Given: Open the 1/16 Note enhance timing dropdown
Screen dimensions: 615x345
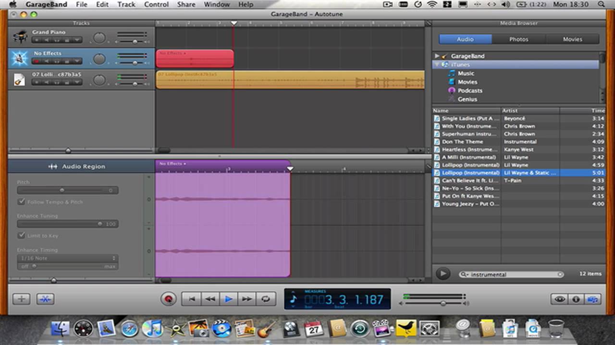Looking at the screenshot, I should coord(67,258).
